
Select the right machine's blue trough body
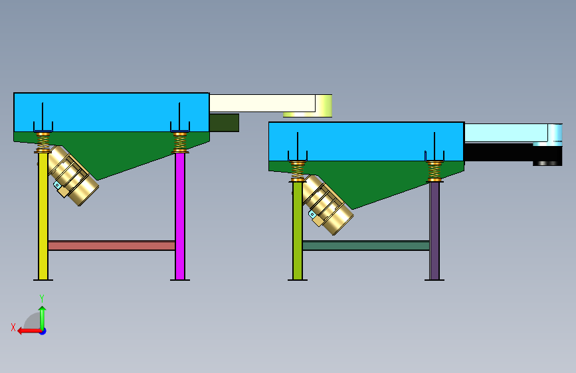coord(366,141)
